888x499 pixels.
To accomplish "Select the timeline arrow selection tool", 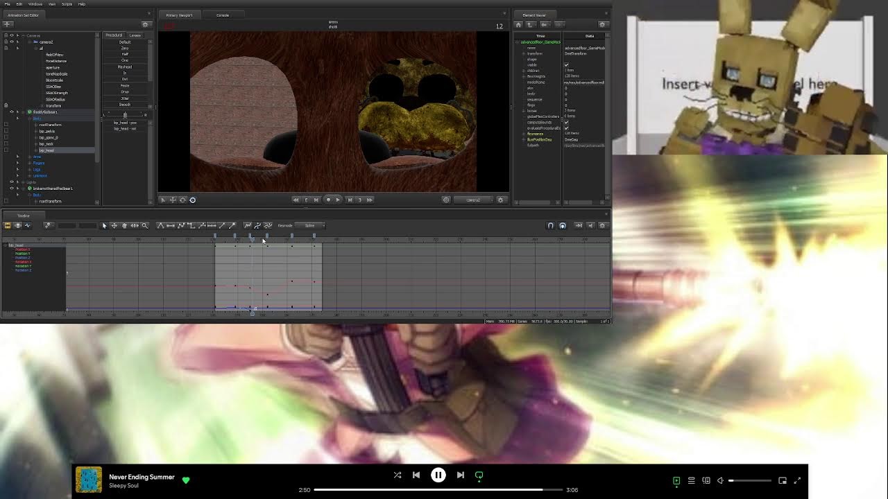I will pyautogui.click(x=104, y=225).
